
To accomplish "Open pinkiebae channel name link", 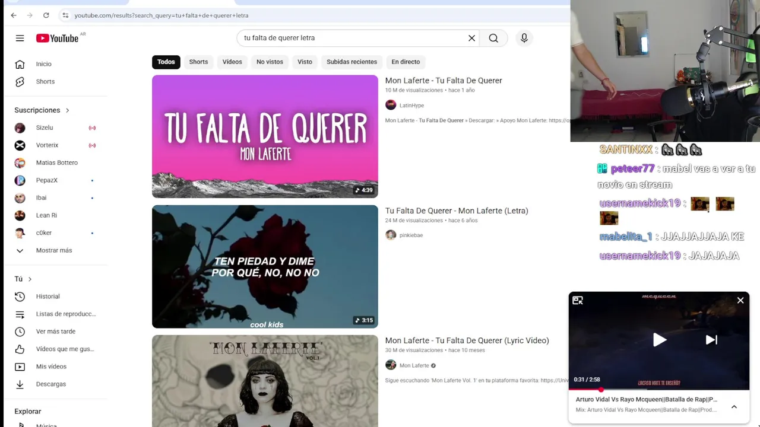I will click(x=411, y=235).
